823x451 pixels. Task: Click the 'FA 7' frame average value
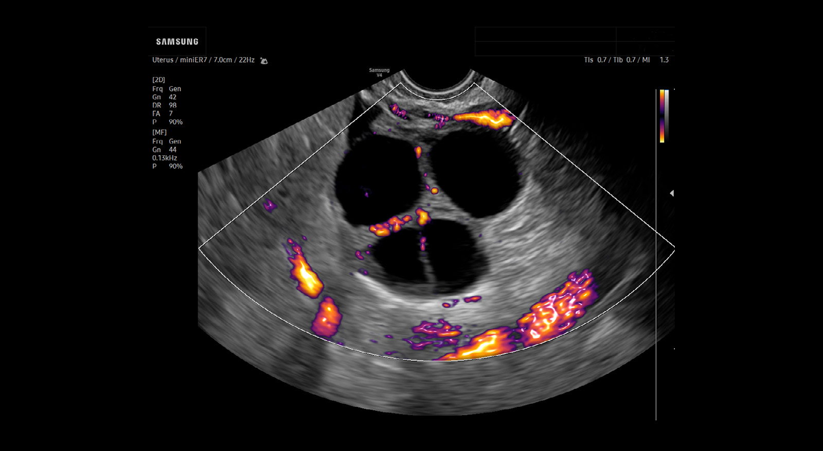163,114
